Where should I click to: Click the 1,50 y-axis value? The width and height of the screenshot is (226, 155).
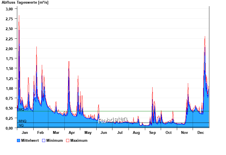tap(9, 68)
